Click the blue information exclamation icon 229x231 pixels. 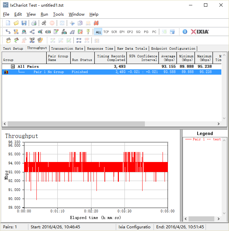pos(185,32)
